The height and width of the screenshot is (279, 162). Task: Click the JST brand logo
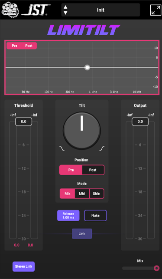(36, 10)
